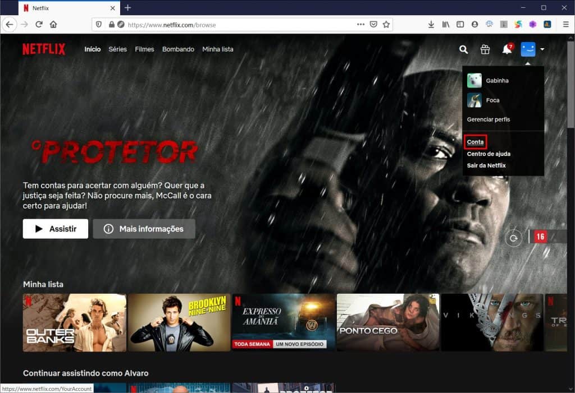The image size is (575, 393).
Task: Click the purple round extension icon
Action: [533, 25]
